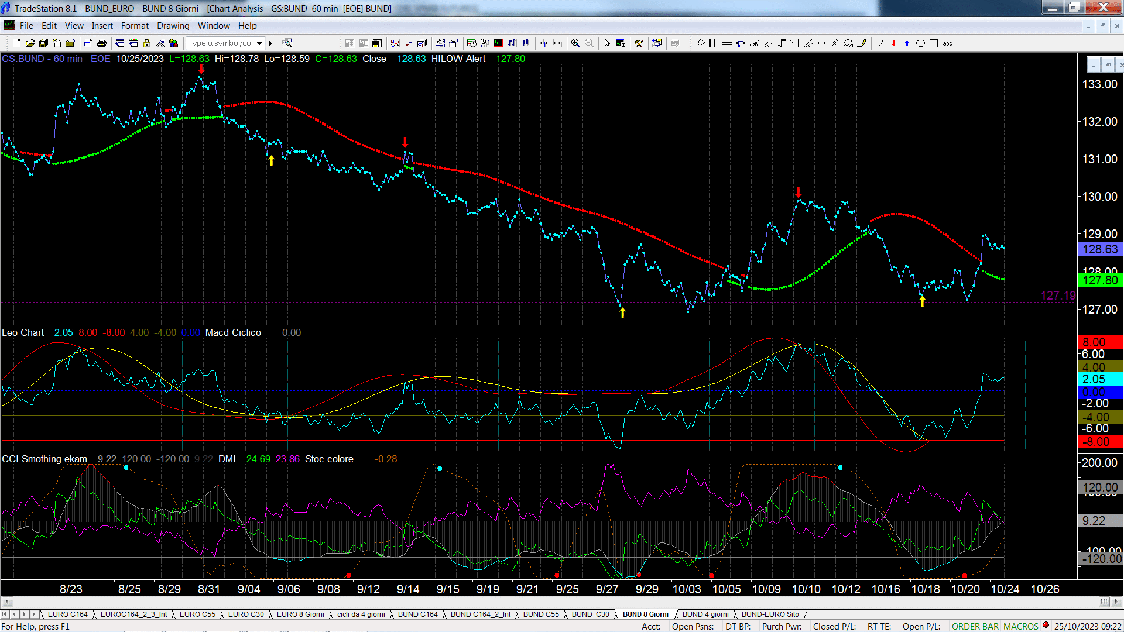Select the ellipse drawing tool
The image size is (1124, 632).
(920, 43)
